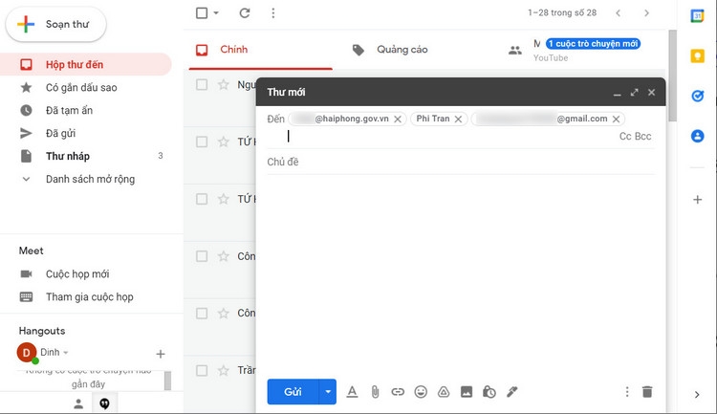Open Hangouts contacts person icon

coord(78,403)
